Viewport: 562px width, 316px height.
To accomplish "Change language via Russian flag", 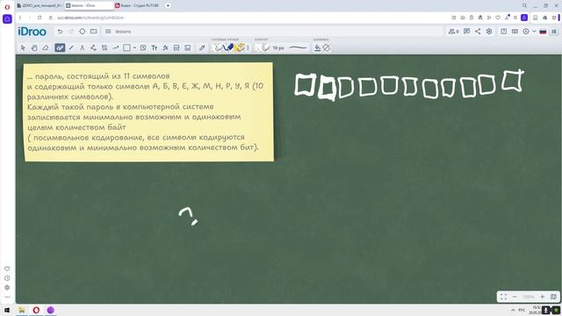I will [x=543, y=32].
